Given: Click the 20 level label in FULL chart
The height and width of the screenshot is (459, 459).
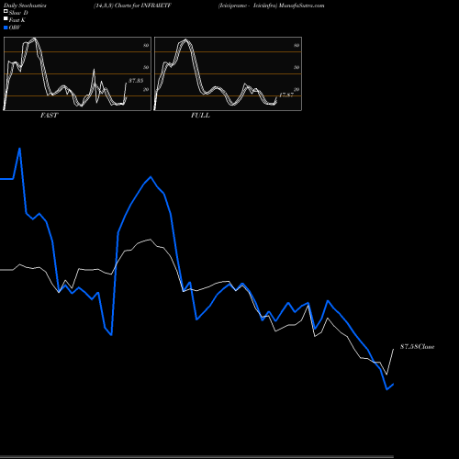Looking at the screenshot, I should [297, 89].
